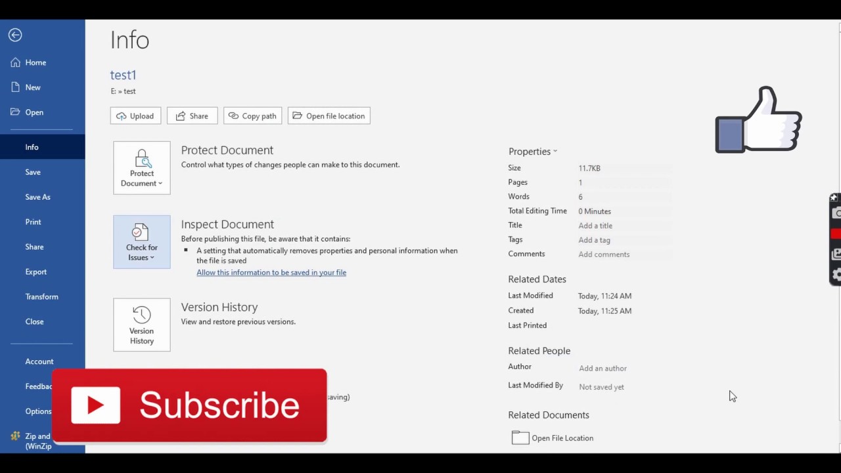The image size is (841, 473).
Task: Click the Related People heading
Action: [x=539, y=351]
